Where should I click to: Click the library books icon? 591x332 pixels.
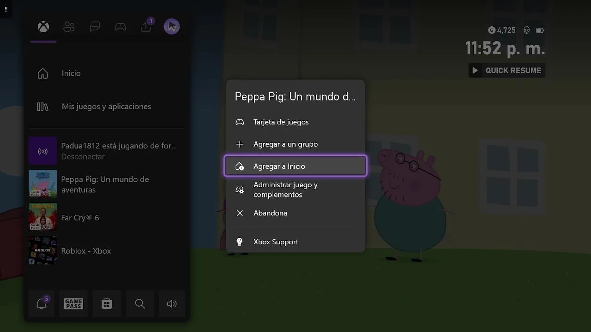[x=42, y=107]
